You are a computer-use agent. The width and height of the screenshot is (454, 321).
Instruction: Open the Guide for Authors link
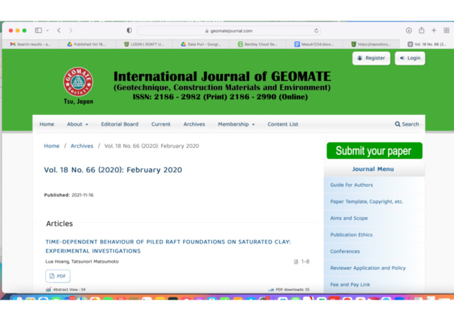pyautogui.click(x=352, y=185)
